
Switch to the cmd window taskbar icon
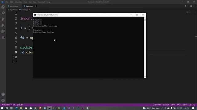49,108
